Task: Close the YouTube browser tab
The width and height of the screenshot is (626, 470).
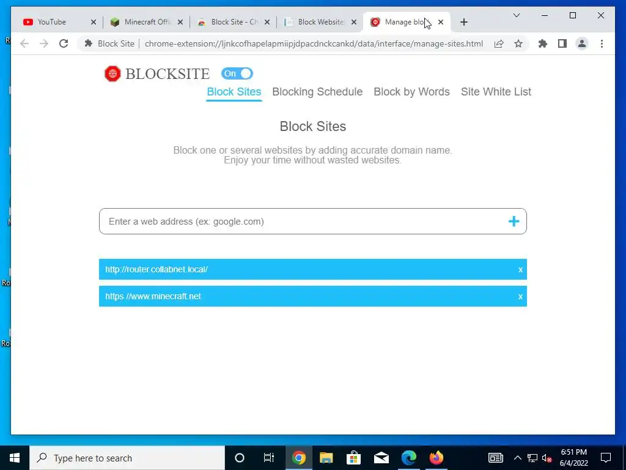Action: click(94, 22)
